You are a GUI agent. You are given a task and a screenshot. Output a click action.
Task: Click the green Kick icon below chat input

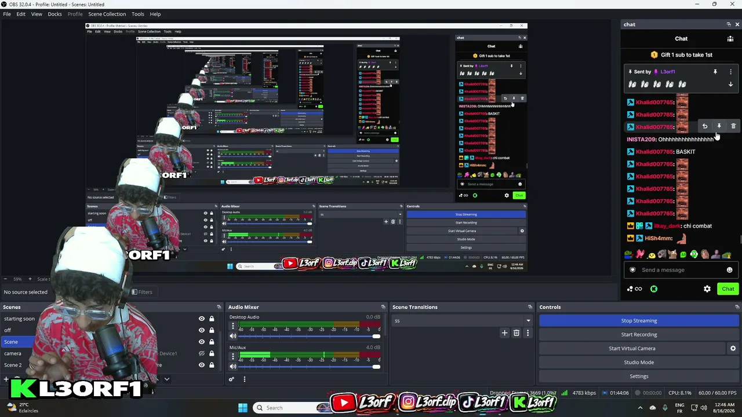coord(654,289)
